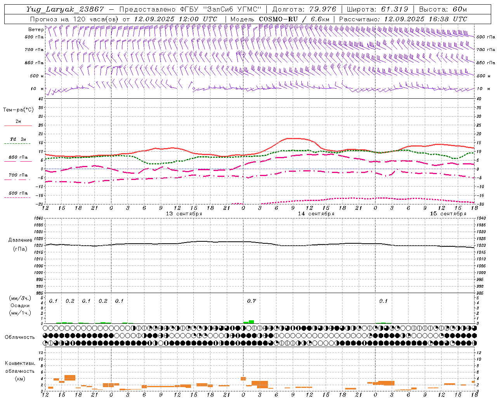Click the Высота: 60м value
Screen dimensions: 497x398
pyautogui.click(x=443, y=9)
